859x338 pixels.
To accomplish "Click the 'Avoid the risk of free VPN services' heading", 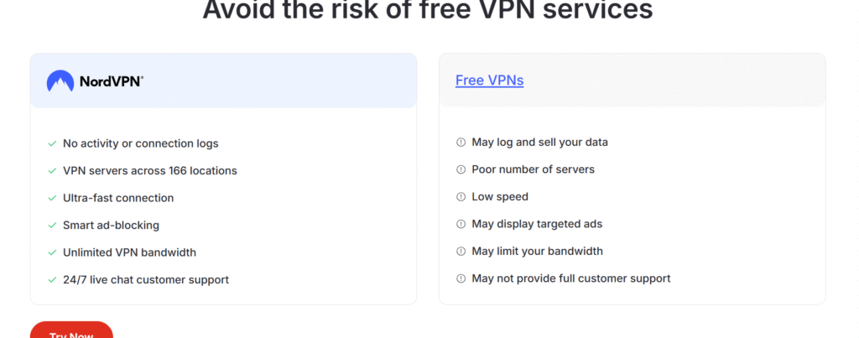I will tap(428, 10).
